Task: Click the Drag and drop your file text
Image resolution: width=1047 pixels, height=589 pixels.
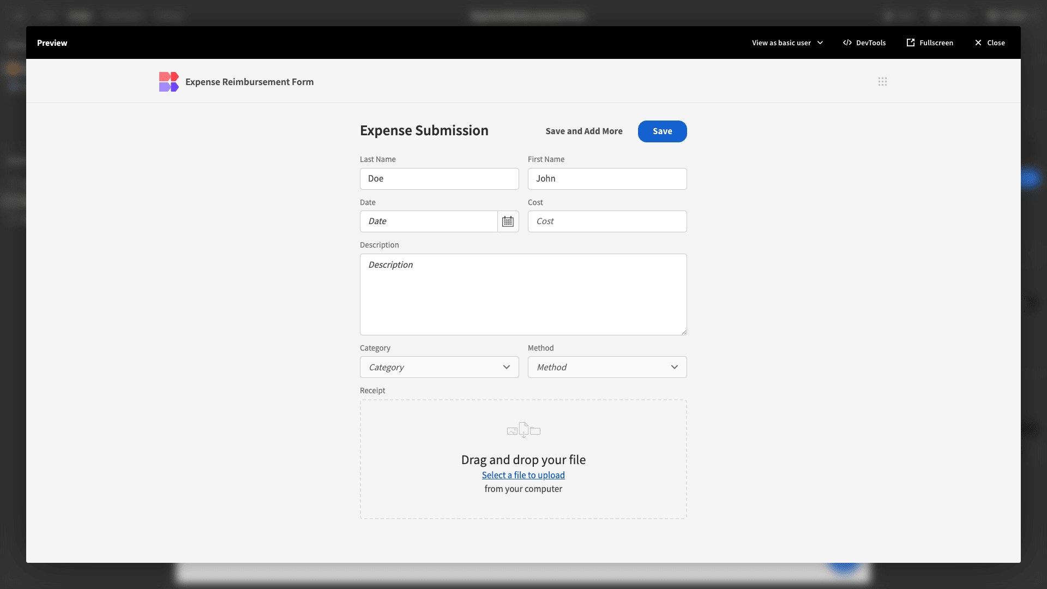Action: point(523,460)
